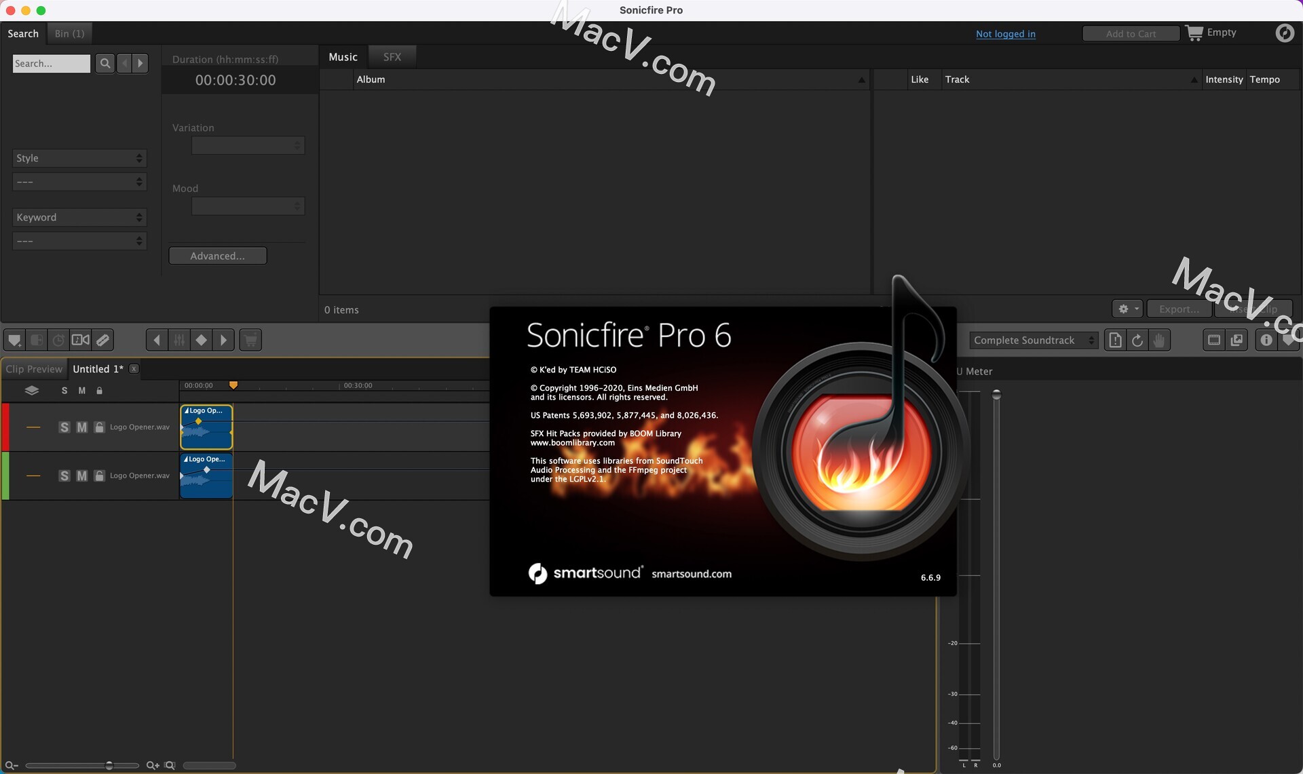The width and height of the screenshot is (1303, 774).
Task: Mute the second Logo Opener.wav track
Action: 82,476
